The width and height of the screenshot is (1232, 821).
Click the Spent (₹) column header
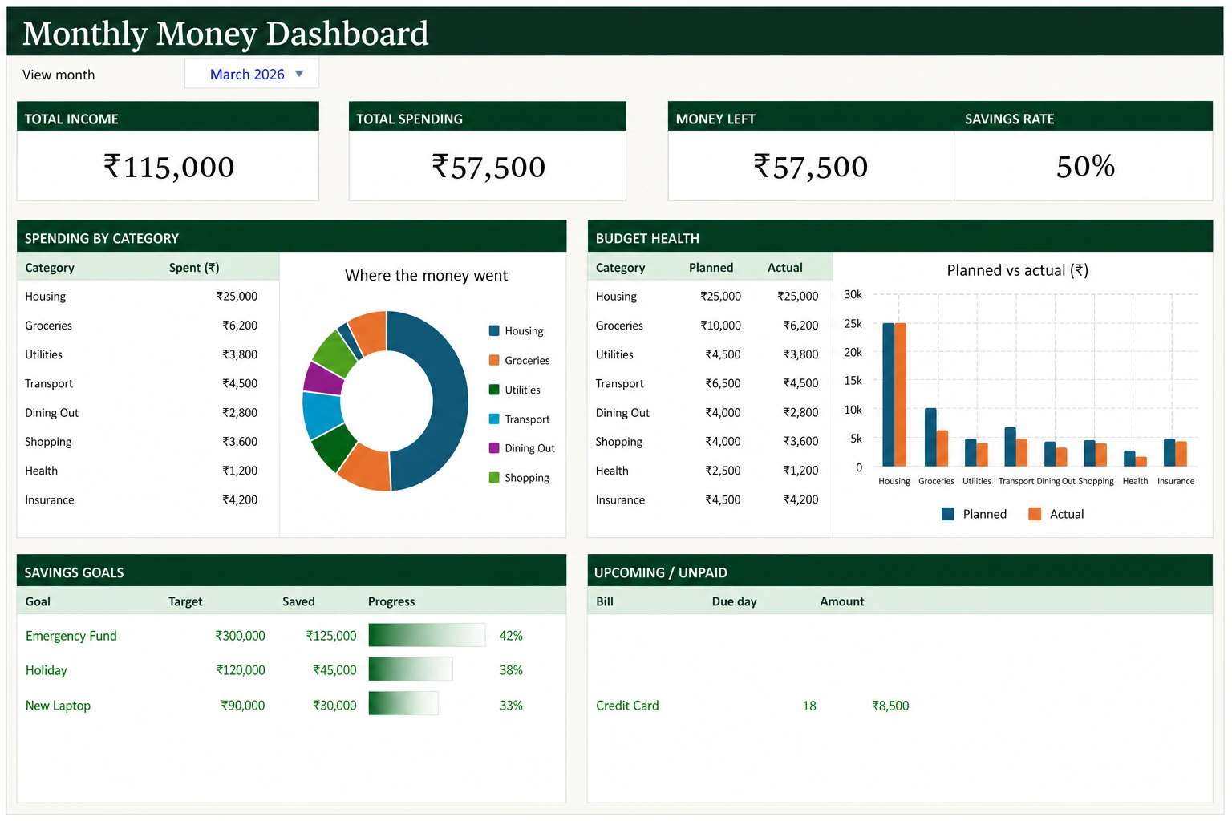click(x=194, y=268)
